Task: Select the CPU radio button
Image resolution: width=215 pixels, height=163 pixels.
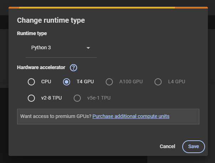Action: [x=31, y=82]
